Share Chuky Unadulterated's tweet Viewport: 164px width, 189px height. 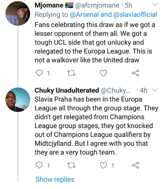coord(135,165)
